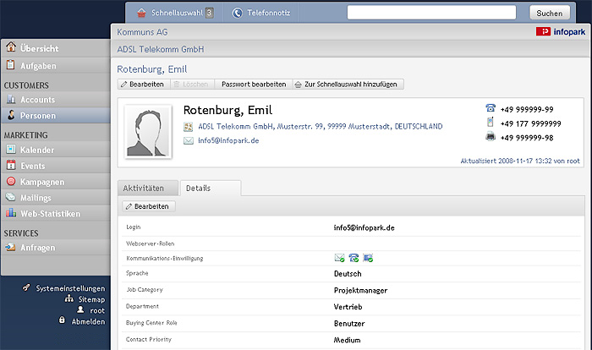
Task: Click the phone consent icon
Action: point(354,258)
